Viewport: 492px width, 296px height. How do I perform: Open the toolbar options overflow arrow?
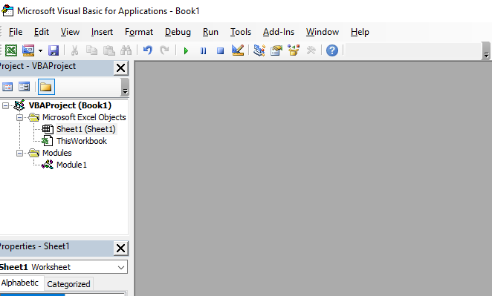coord(486,51)
